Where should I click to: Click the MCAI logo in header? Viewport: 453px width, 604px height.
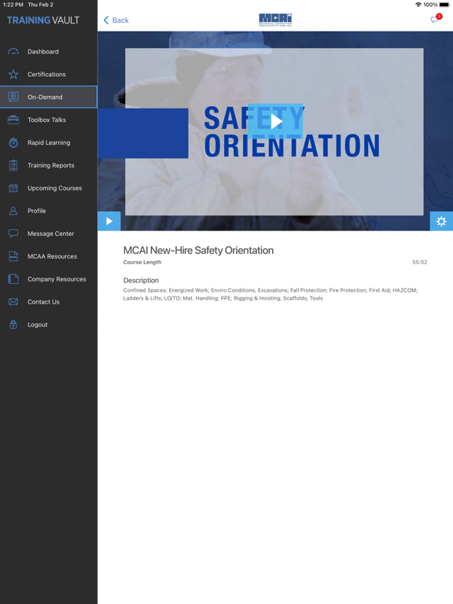click(275, 20)
